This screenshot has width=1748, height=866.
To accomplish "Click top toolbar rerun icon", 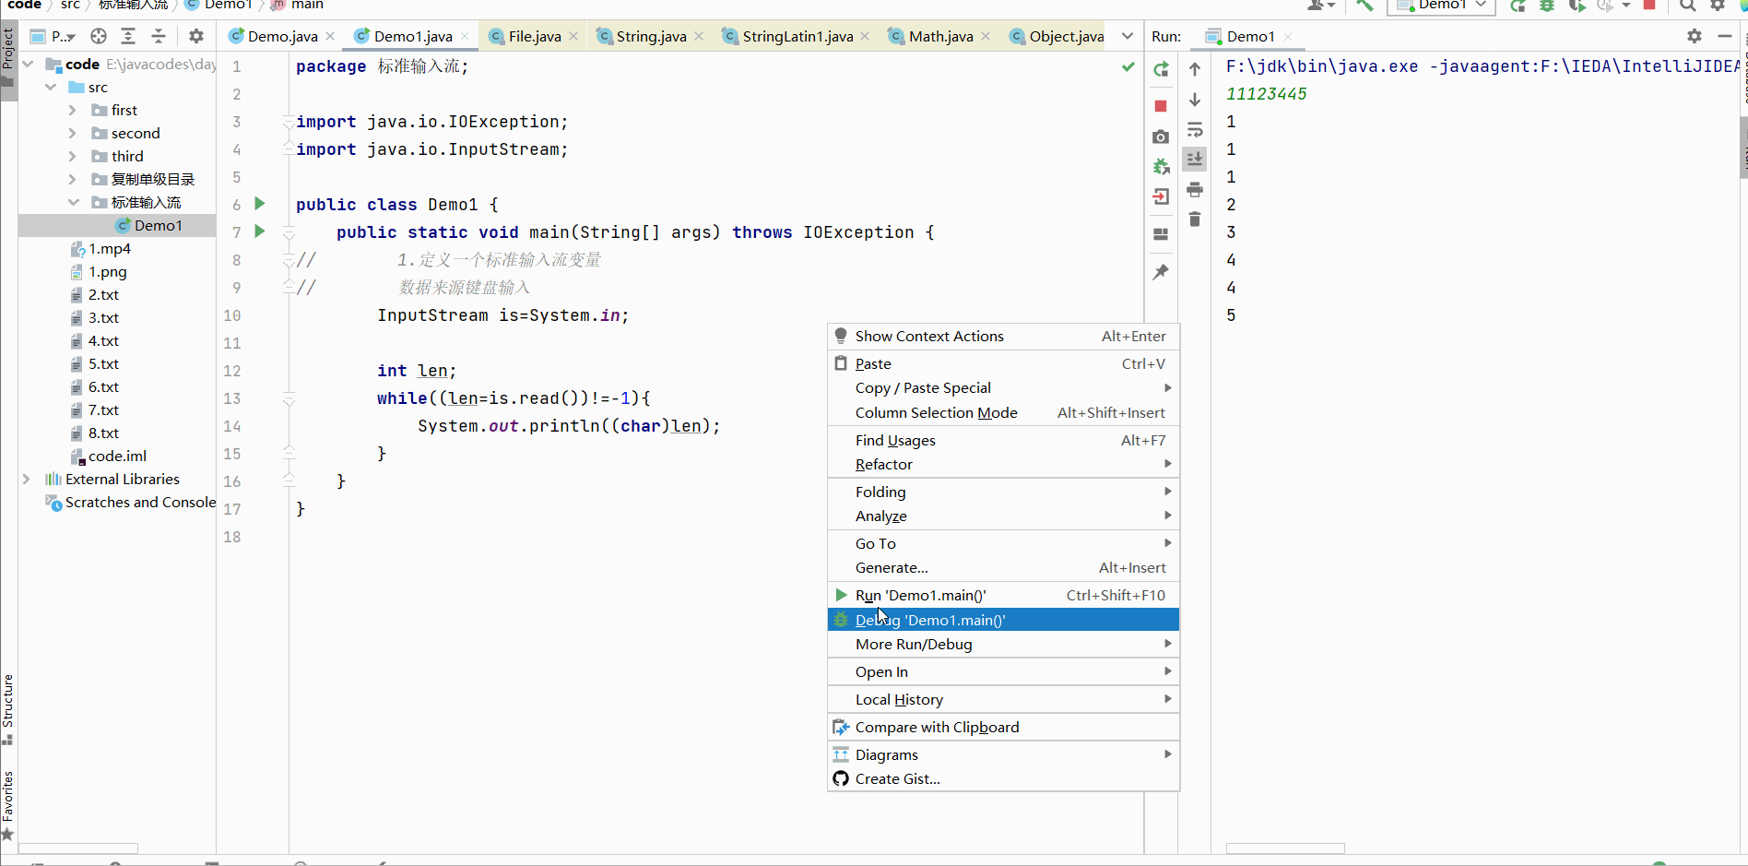I will pyautogui.click(x=1518, y=5).
